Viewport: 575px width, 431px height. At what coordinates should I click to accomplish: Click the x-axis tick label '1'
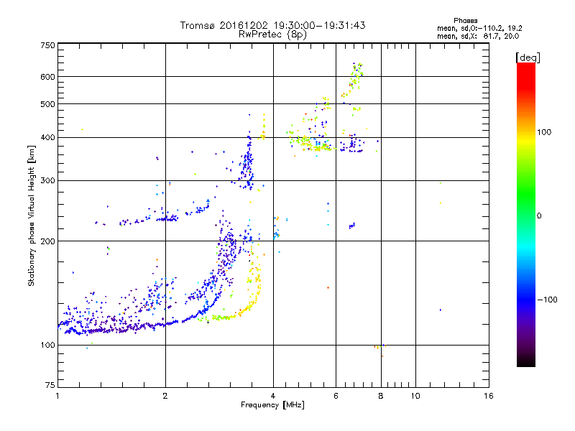click(x=57, y=396)
